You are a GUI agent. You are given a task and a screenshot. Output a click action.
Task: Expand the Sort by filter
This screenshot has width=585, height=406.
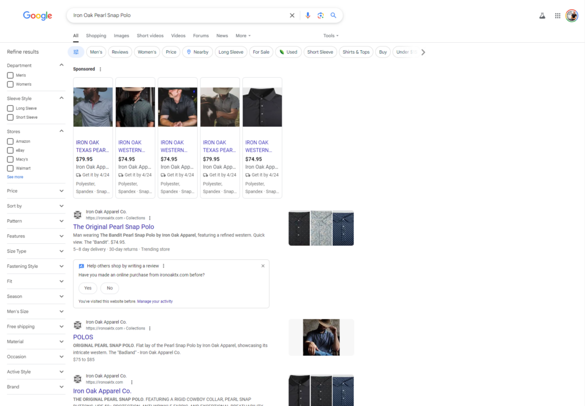point(35,206)
